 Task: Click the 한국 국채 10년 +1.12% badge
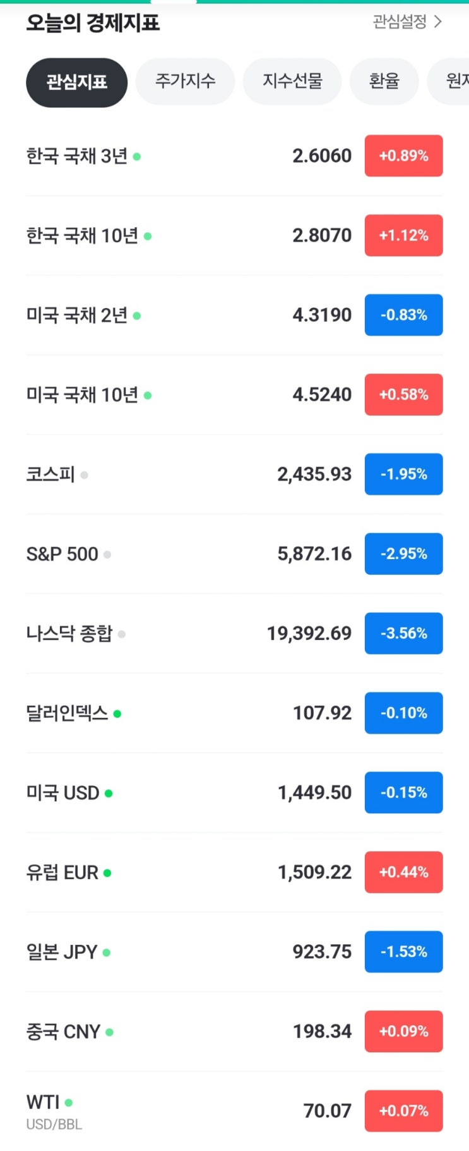403,235
